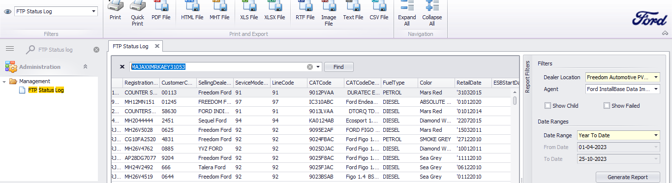Click the Expand All icon
672x183 pixels.
tap(407, 12)
